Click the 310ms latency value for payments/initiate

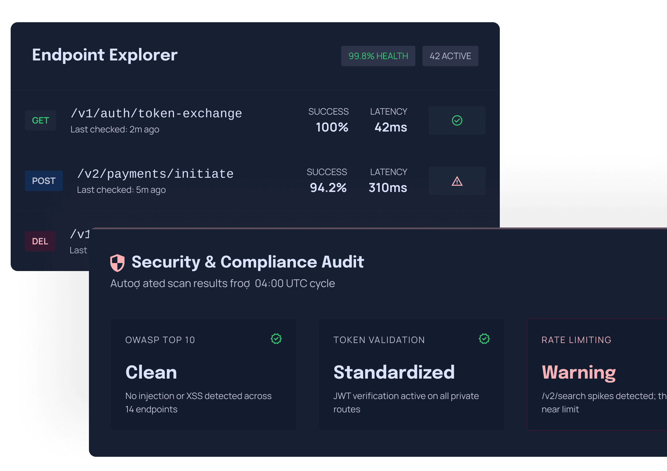[388, 188]
